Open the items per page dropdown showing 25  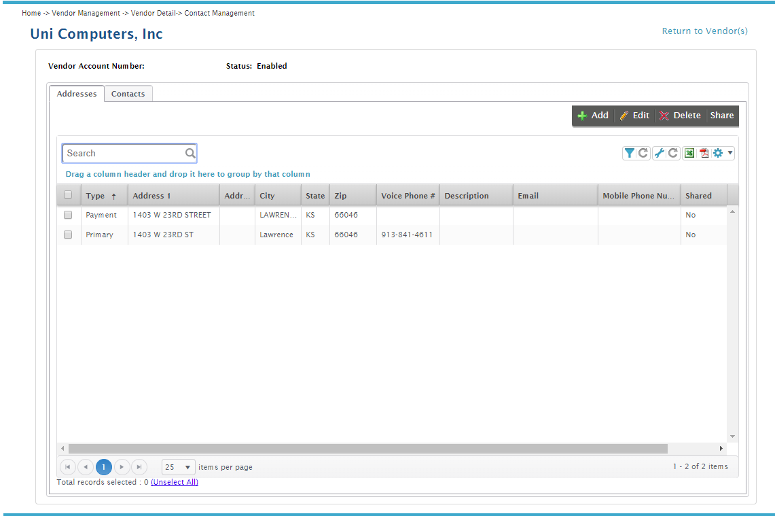179,467
